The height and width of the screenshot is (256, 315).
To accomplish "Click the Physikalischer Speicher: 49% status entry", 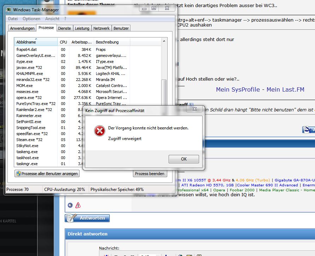I will coord(117,190).
